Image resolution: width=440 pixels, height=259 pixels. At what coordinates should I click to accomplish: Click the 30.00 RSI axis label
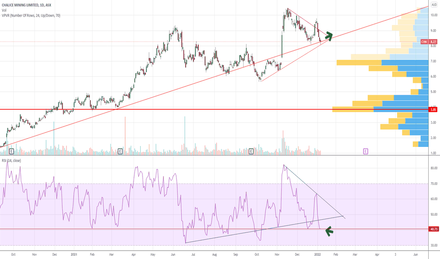(434, 245)
